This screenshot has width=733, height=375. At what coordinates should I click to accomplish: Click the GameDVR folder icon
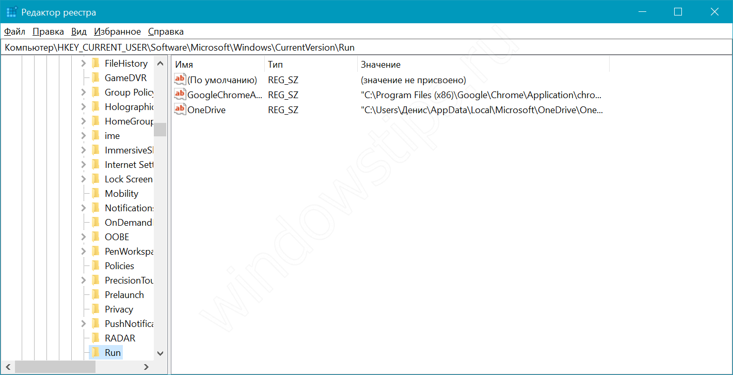point(95,78)
